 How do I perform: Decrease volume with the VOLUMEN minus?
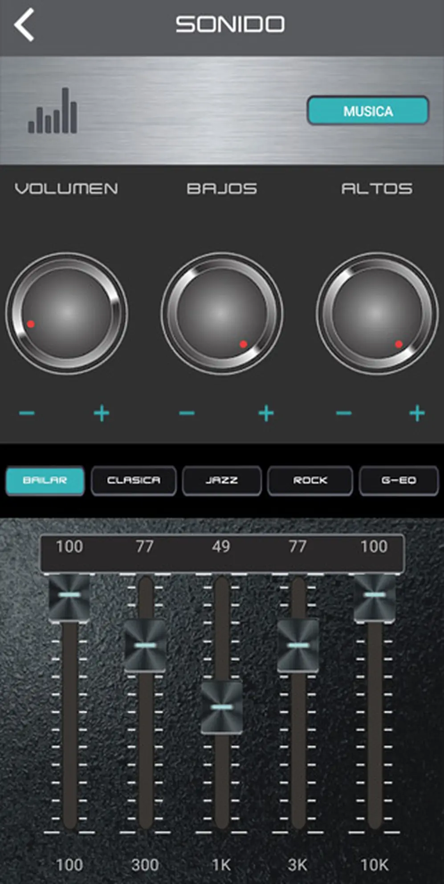pyautogui.click(x=27, y=413)
